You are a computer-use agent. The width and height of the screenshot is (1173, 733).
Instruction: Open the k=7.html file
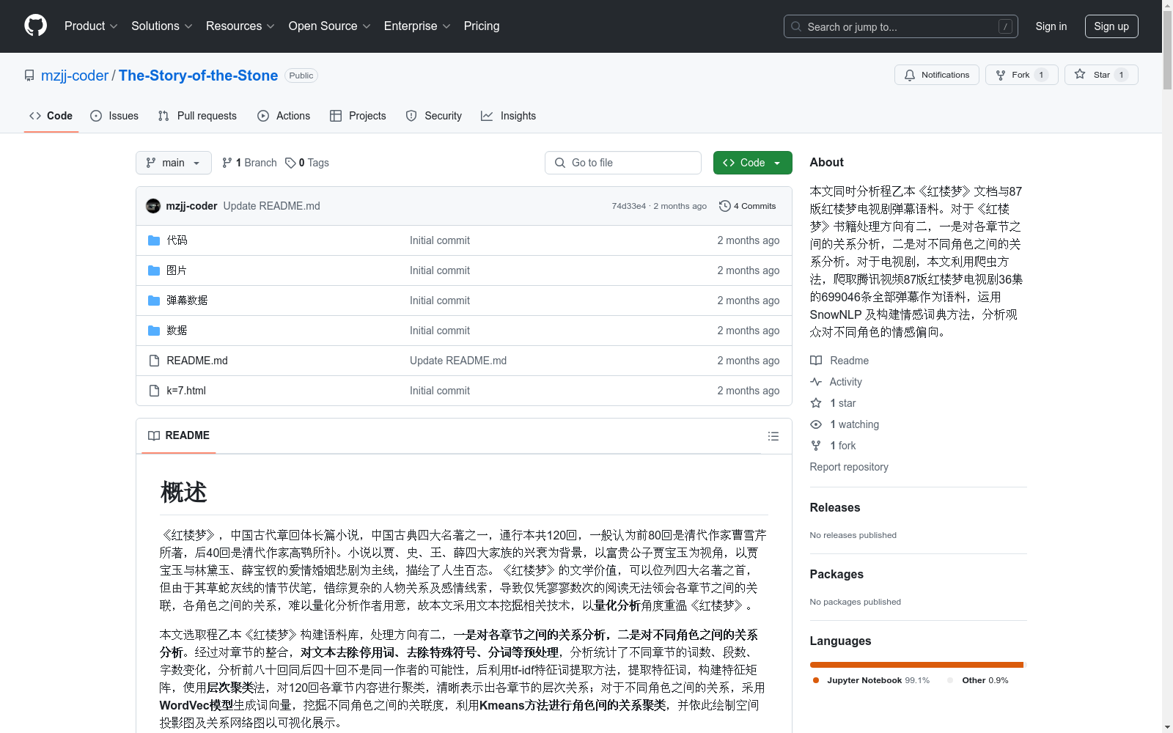pos(186,391)
